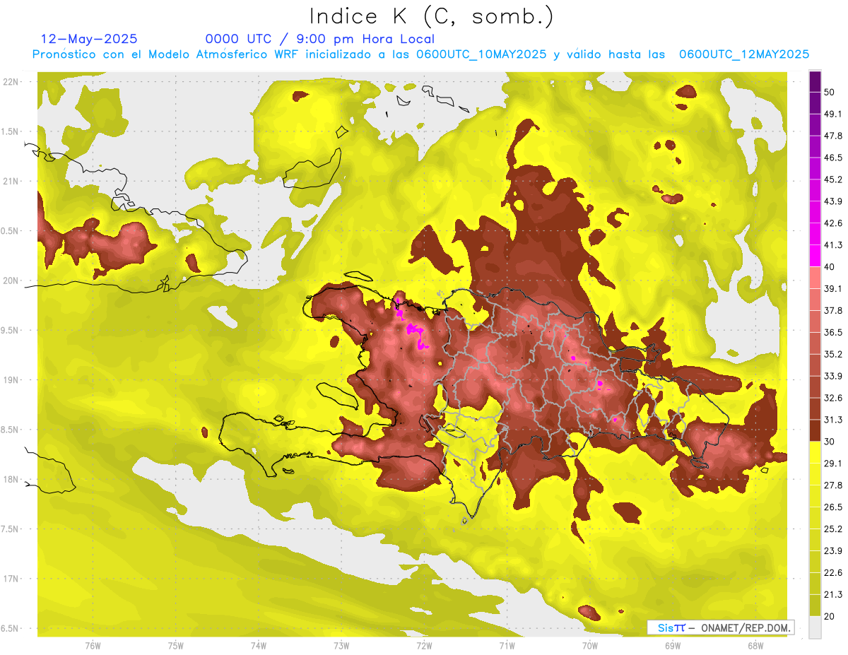Pick the darkest purple band above 50
Viewport: 848px width, 655px height.
815,81
